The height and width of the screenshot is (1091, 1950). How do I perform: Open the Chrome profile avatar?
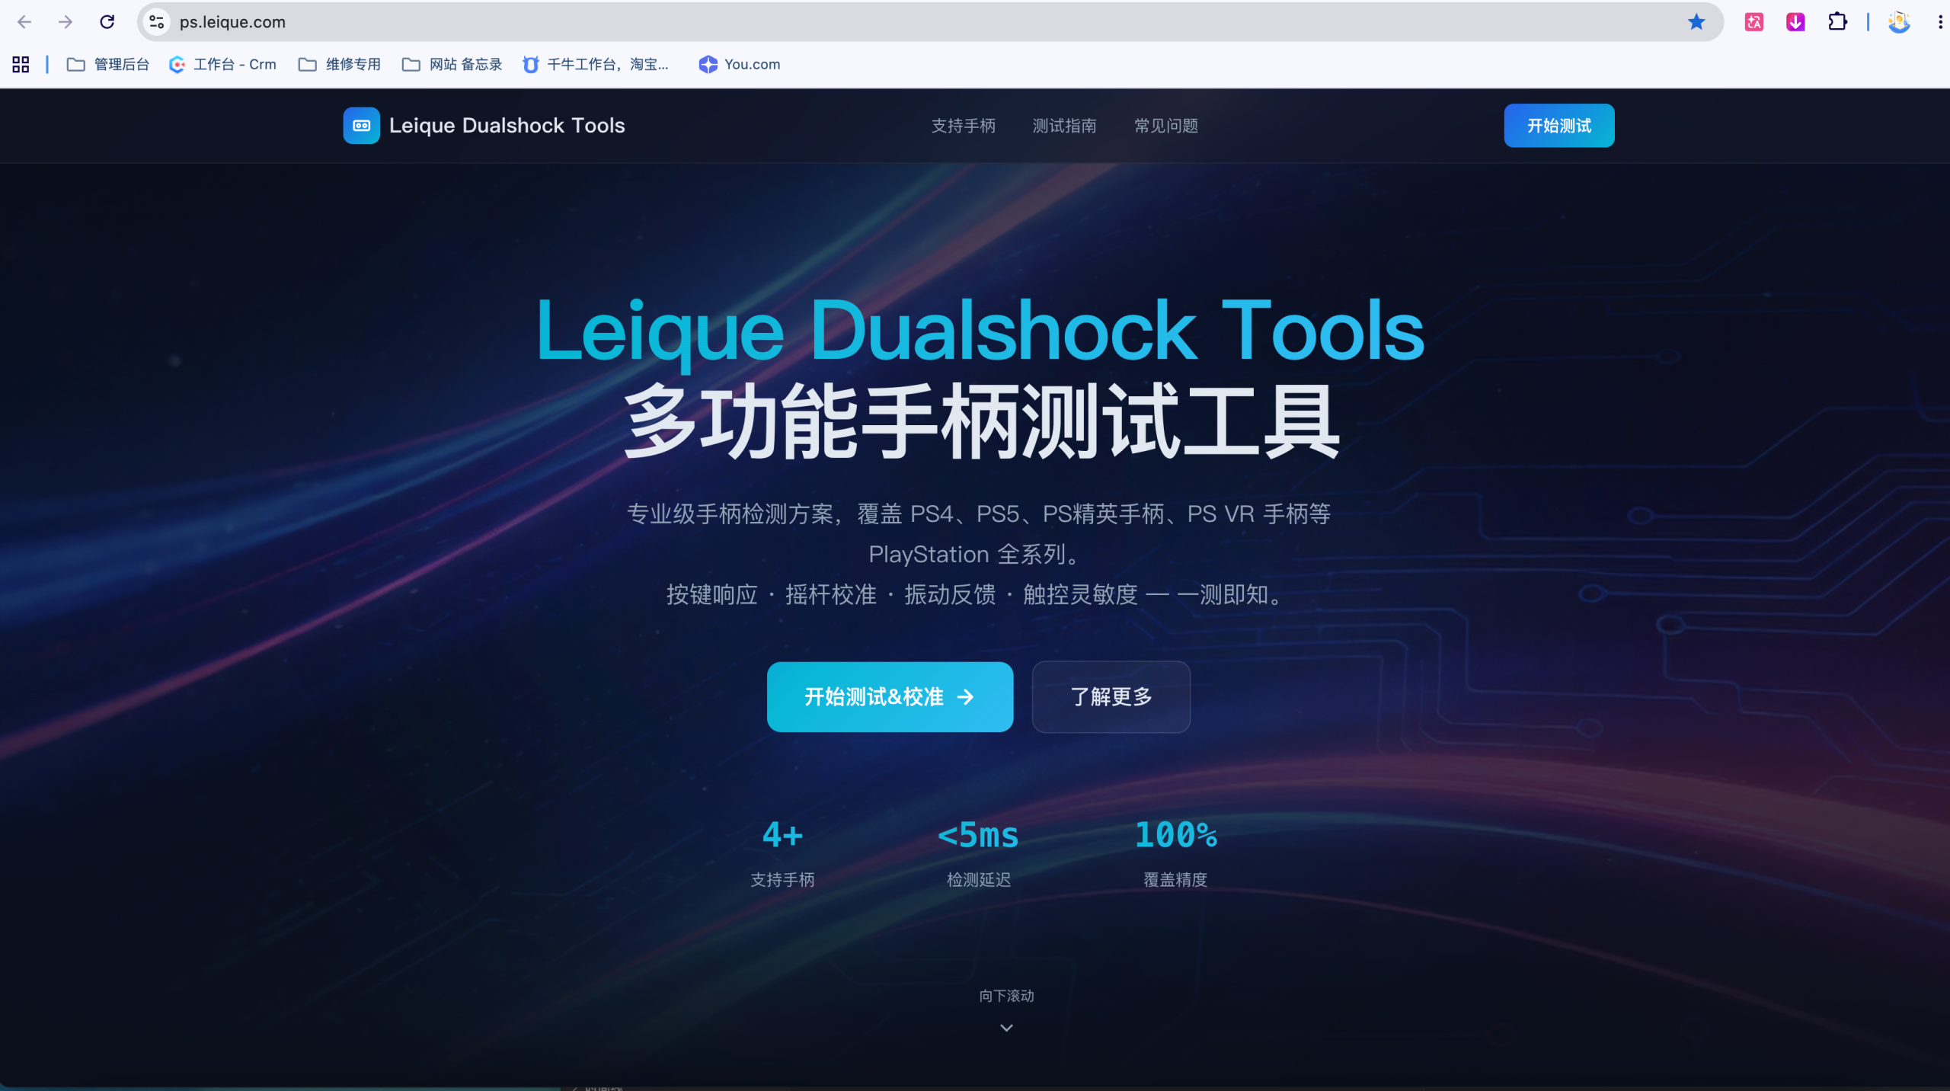click(1899, 22)
